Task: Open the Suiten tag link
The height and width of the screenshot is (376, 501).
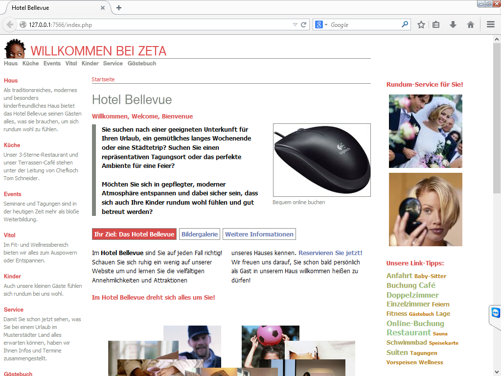Action: 397,352
